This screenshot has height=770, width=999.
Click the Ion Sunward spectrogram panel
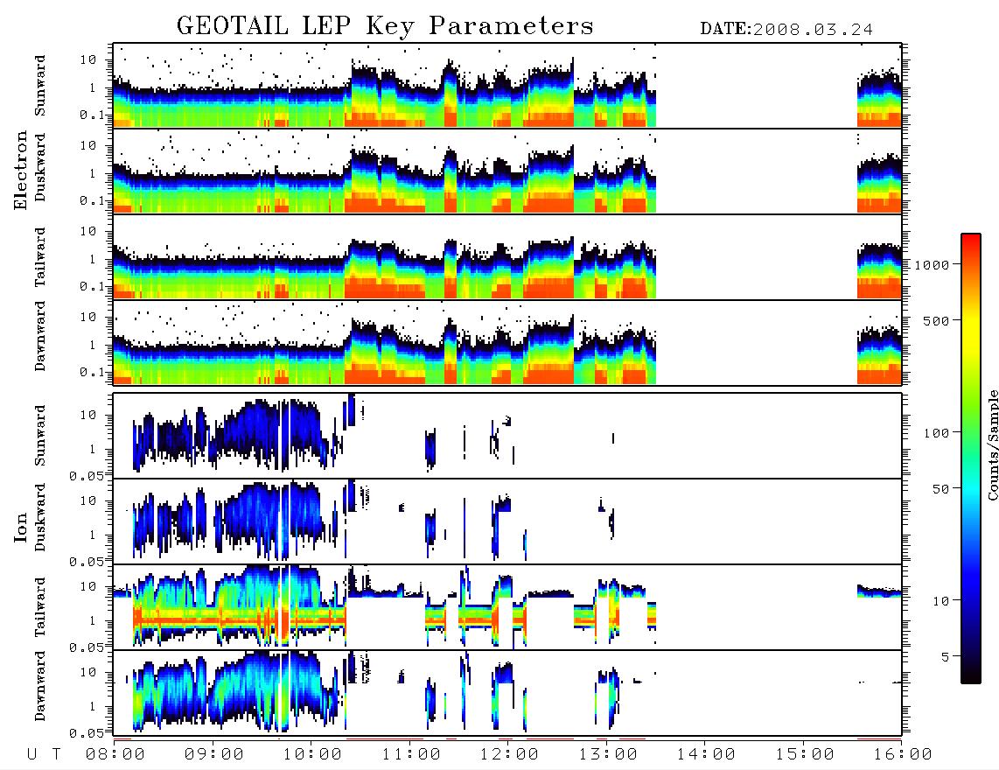[507, 436]
